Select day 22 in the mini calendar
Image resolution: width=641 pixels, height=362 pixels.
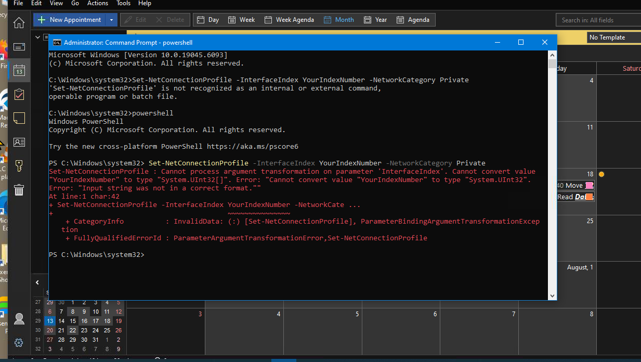coord(73,330)
